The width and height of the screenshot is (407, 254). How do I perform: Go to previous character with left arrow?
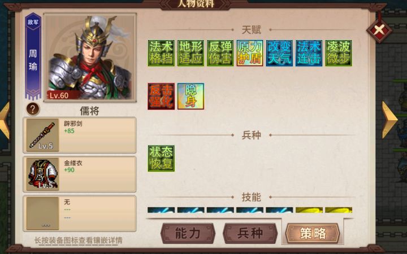point(5,120)
